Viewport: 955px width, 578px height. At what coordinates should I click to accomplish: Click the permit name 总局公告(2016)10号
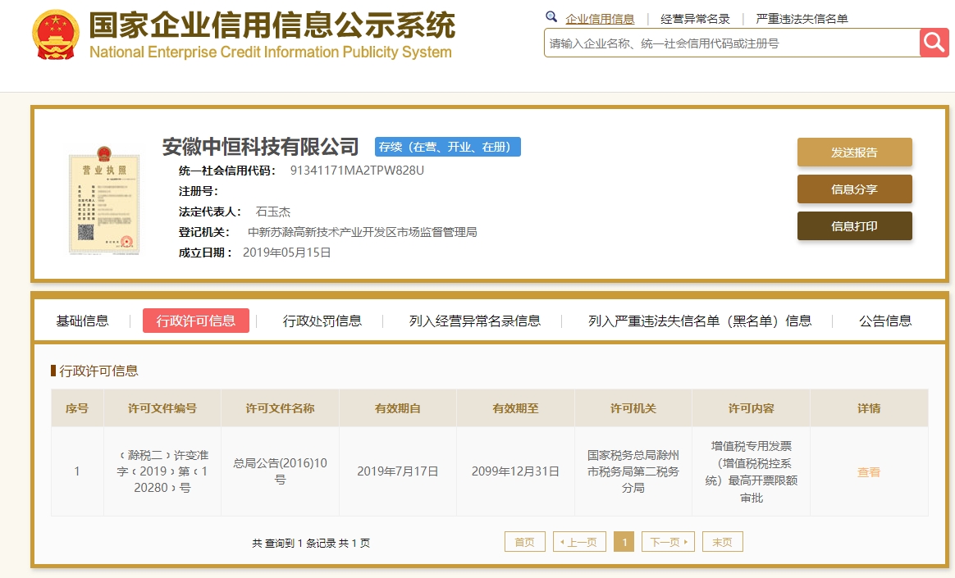tap(280, 471)
